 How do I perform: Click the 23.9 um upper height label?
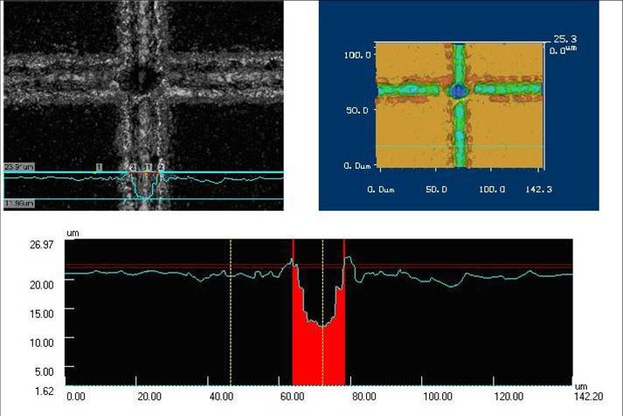coord(18,165)
